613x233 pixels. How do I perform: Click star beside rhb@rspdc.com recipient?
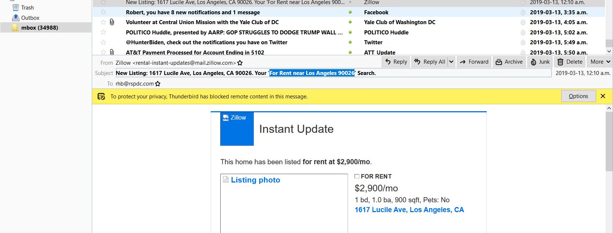[x=158, y=84]
